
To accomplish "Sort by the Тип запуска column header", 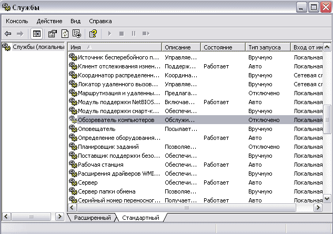I will coord(268,47).
